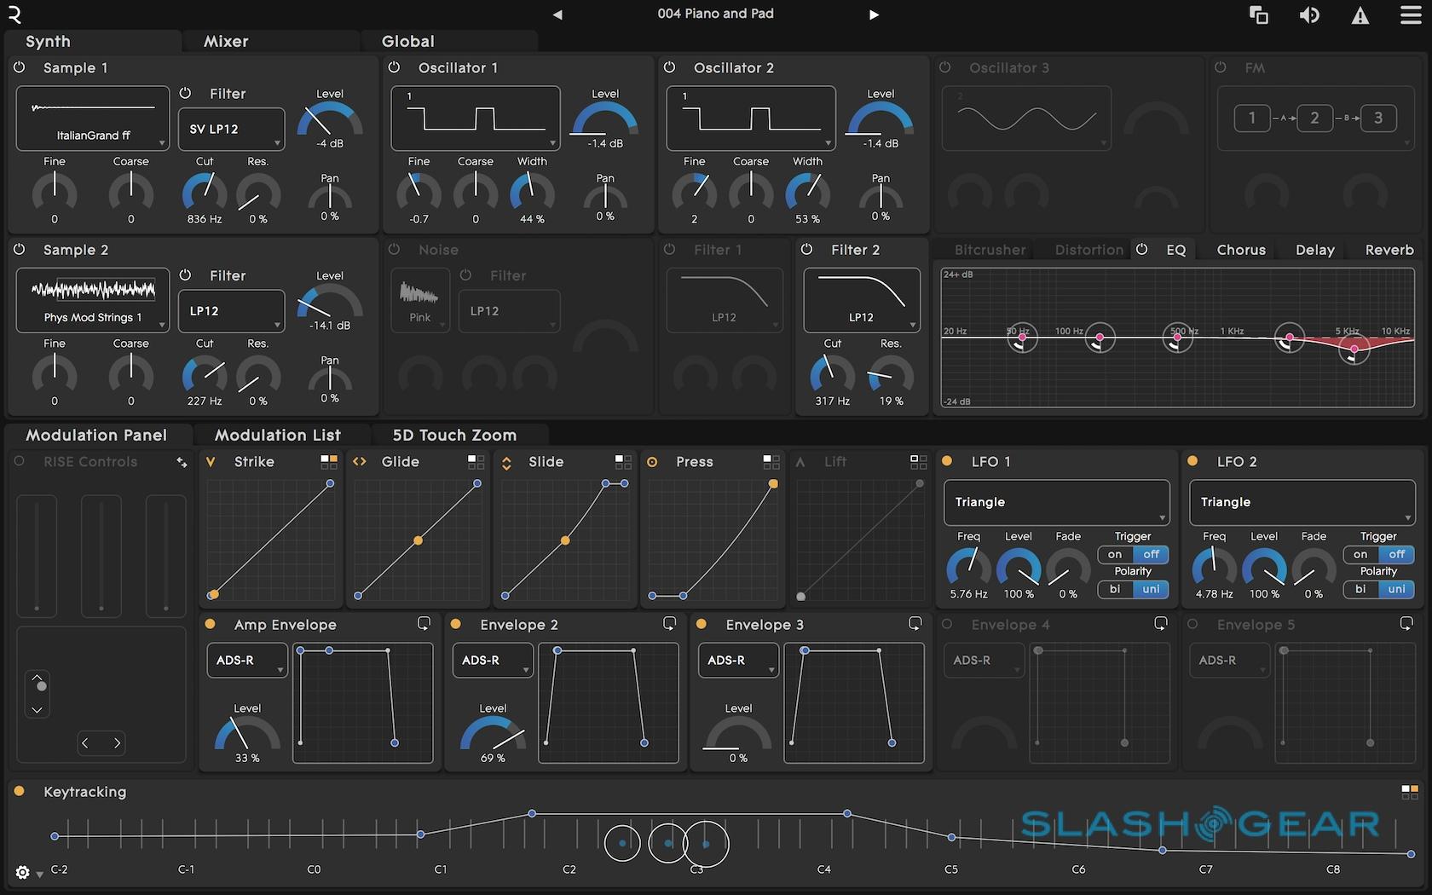Screen dimensions: 1432x895
Task: Set LFO 1 Trigger to on
Action: click(1115, 554)
